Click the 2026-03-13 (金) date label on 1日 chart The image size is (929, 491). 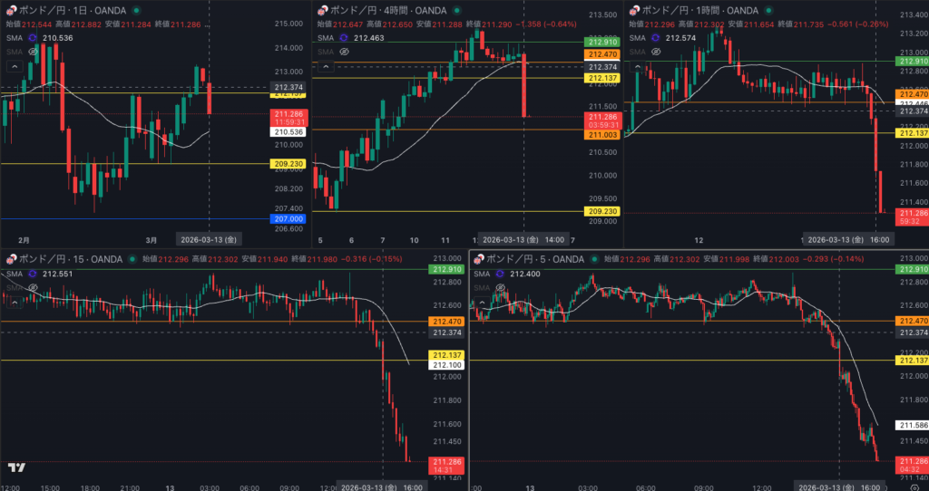tap(210, 239)
